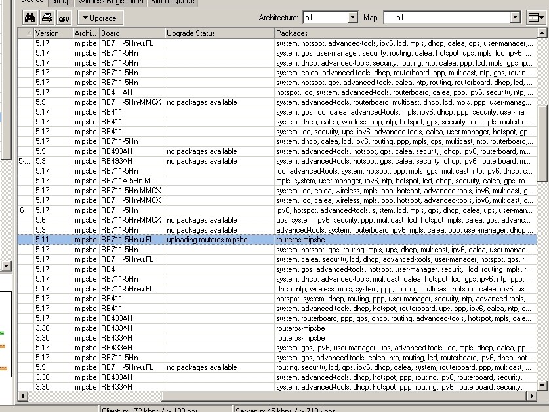Click the Architecture field value 'all'

308,18
